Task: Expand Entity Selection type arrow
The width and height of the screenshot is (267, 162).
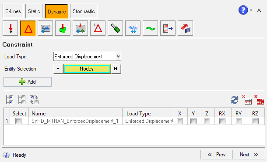Action: [58, 69]
